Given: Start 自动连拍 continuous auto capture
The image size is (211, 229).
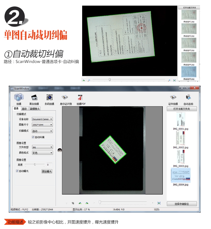Looking at the screenshot, I should (188, 98).
